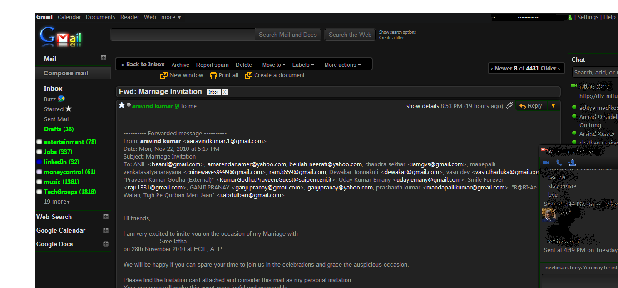Click the green labs flask icon in top bar
618x288 pixels.
pos(570,17)
